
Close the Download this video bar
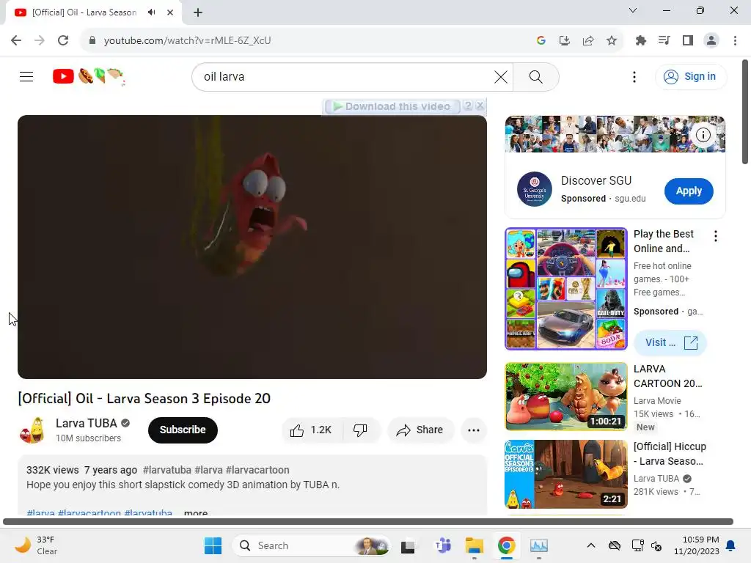[x=480, y=106]
